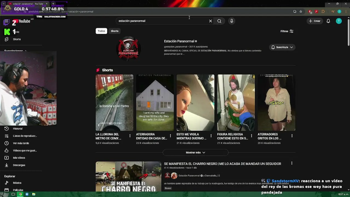Viewport: 350px width, 197px height.
Task: Open a new Chrome tab
Action: 53,4
